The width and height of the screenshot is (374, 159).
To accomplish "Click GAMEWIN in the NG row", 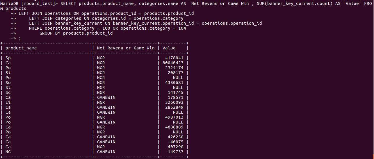I will click(x=106, y=152).
